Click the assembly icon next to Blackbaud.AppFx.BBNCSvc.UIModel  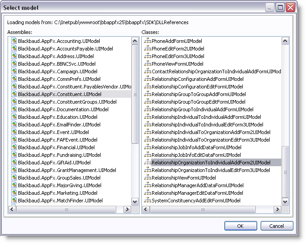point(14,63)
